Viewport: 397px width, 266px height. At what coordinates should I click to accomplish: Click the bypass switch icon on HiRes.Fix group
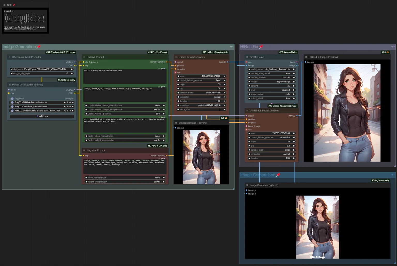click(x=393, y=47)
